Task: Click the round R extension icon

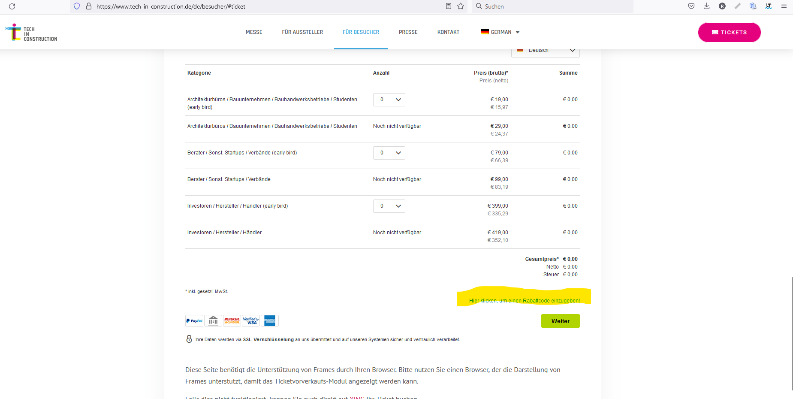Action: coord(722,6)
